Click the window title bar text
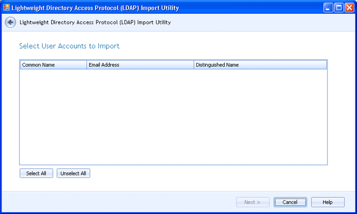Screen dimensions: 357x214 tap(95, 8)
